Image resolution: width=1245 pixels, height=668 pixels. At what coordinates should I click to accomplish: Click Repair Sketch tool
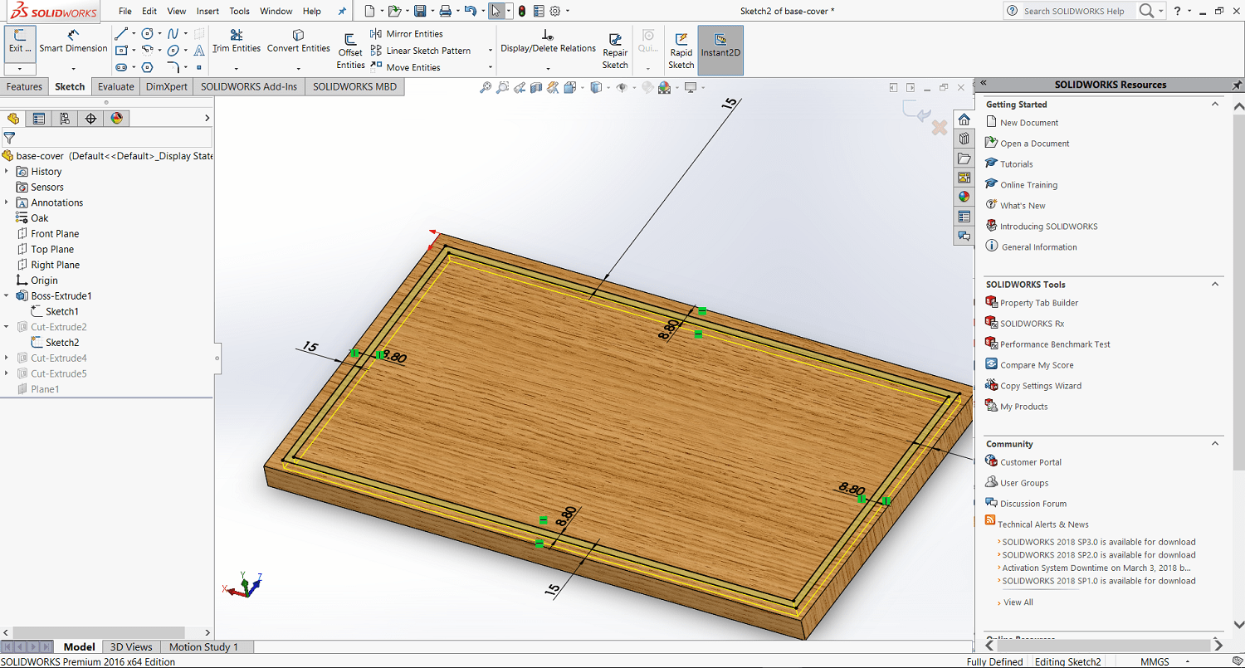pos(615,51)
